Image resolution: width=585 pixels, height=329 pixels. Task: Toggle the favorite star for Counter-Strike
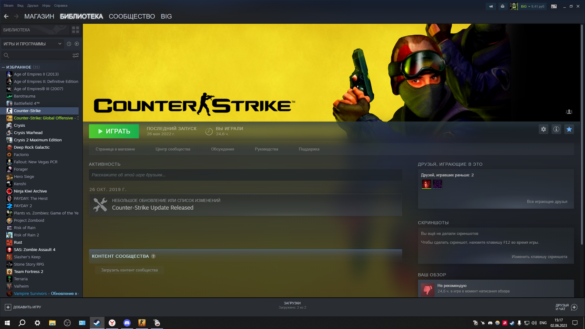coord(569,129)
